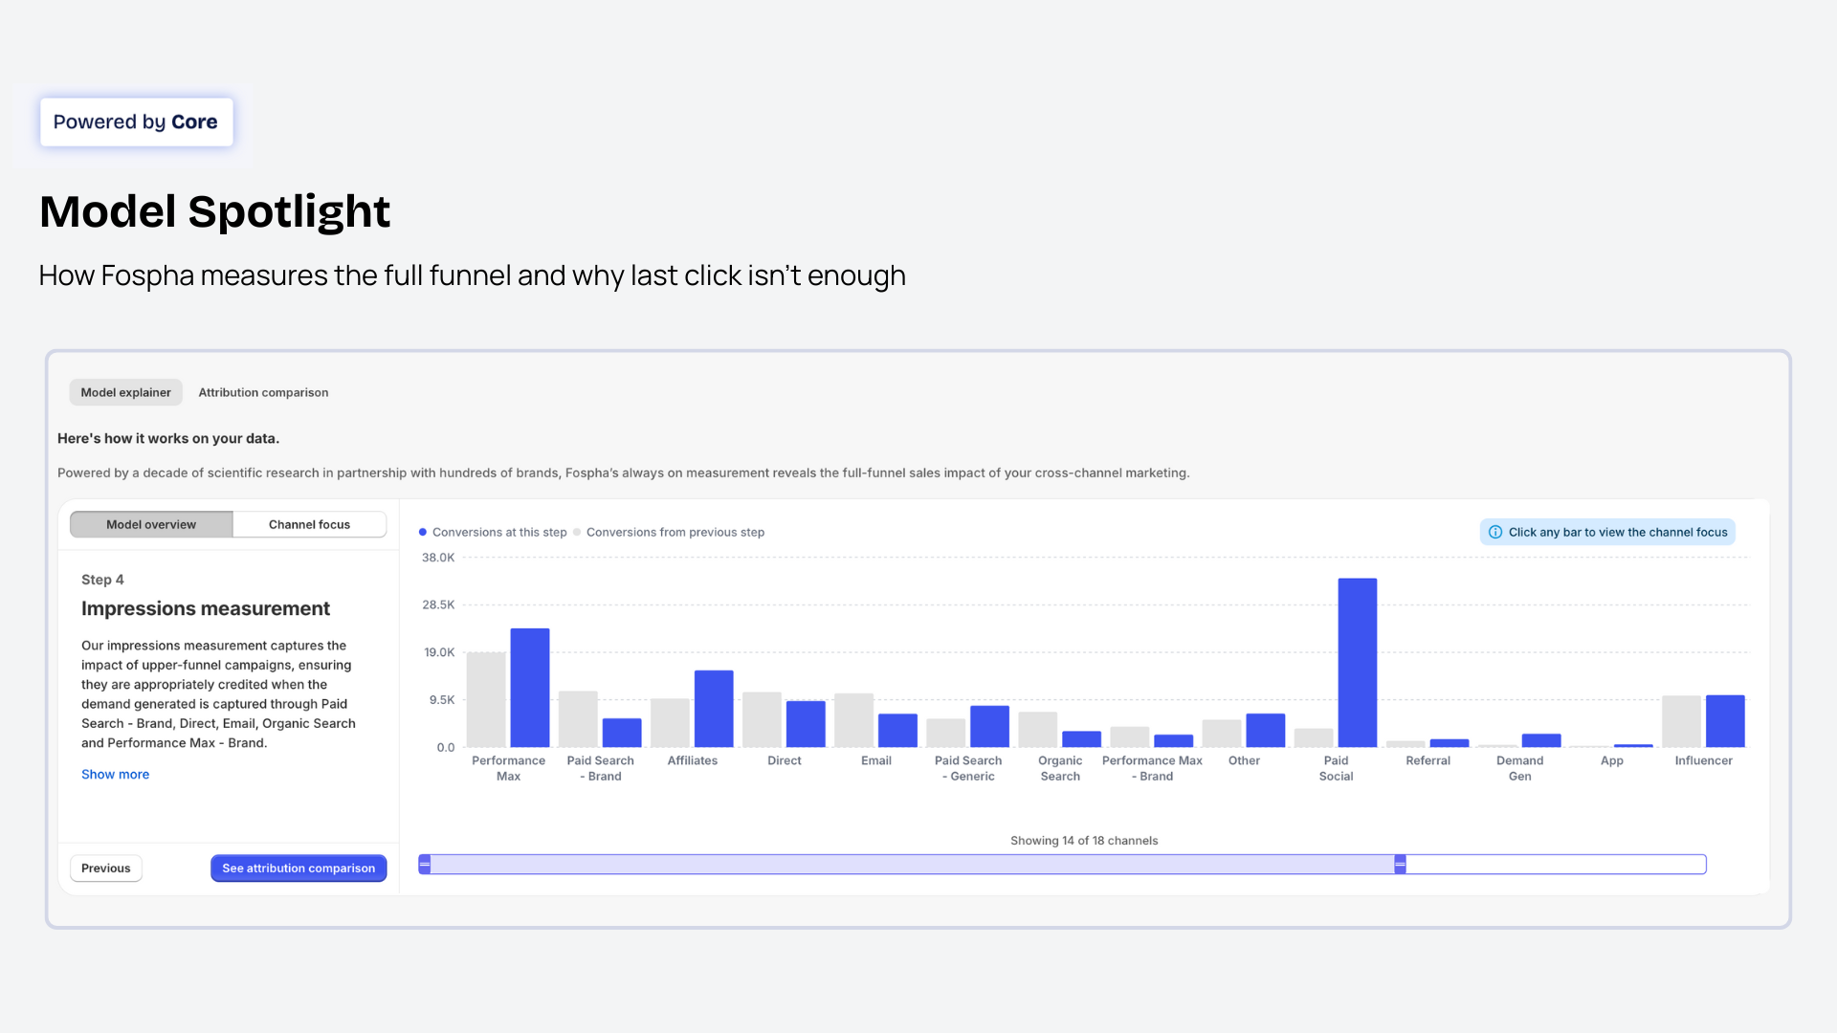
Task: Toggle the 'Conversions at this step' legend marker
Action: [424, 532]
